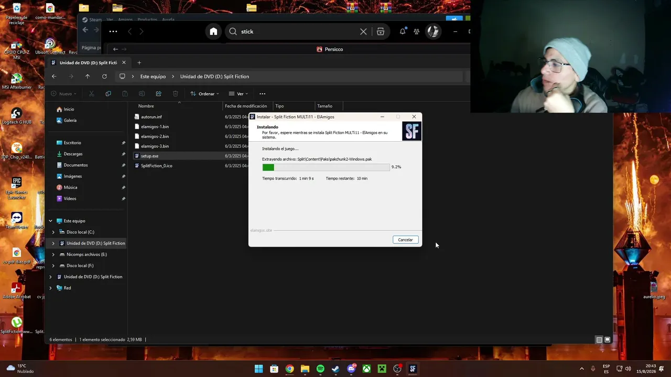Sort files by Fecha de modificación column
Image resolution: width=671 pixels, height=377 pixels.
[246, 106]
